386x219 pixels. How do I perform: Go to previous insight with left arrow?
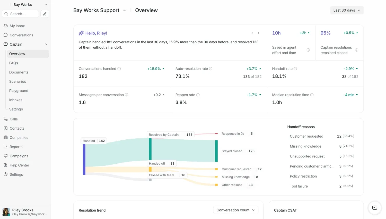pos(252,33)
